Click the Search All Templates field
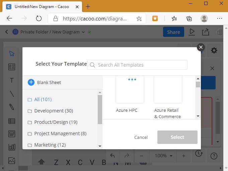228x171 pixels. point(137,65)
